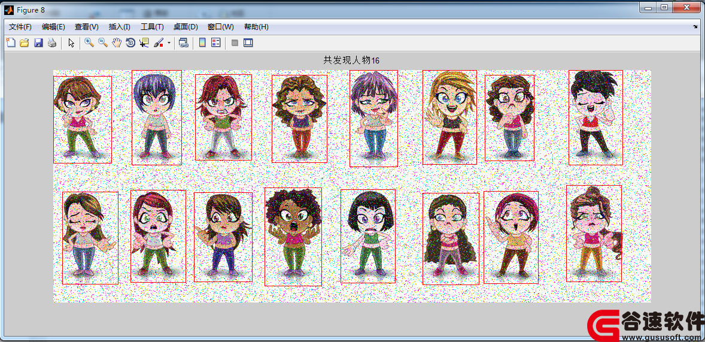The height and width of the screenshot is (342, 705).
Task: Activate the Zoom In magnifier tool
Action: pos(89,43)
